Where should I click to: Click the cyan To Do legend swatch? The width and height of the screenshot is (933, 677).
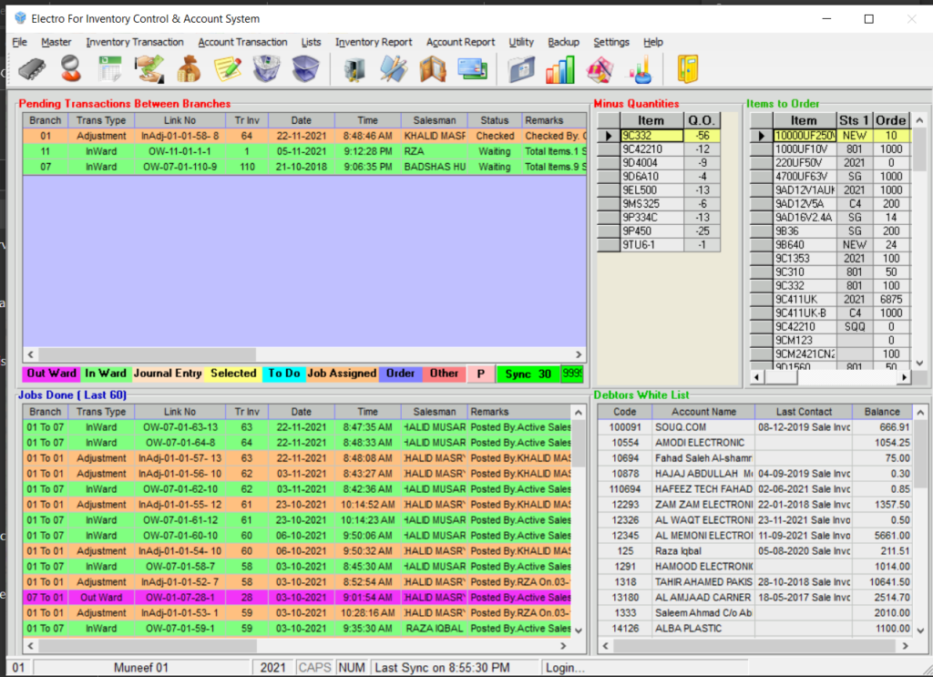coord(282,374)
